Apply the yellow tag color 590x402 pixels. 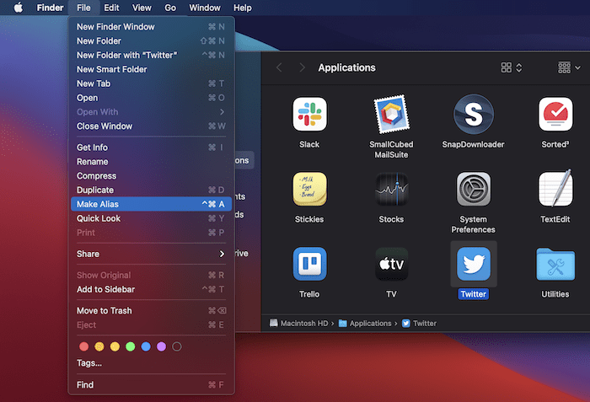pos(115,346)
